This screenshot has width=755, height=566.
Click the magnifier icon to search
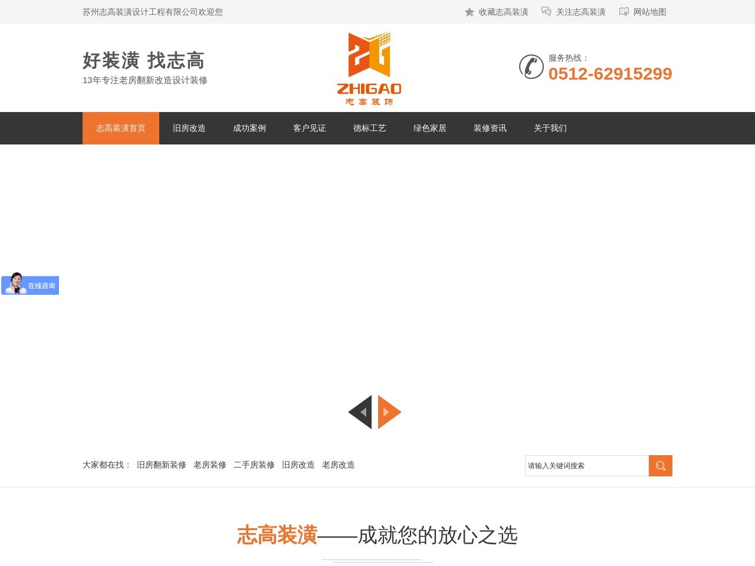pyautogui.click(x=660, y=465)
